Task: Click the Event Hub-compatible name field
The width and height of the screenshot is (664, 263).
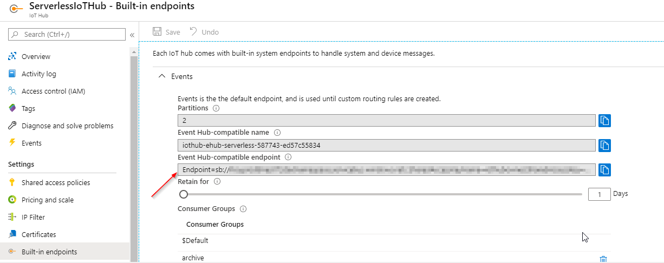Action: [387, 145]
